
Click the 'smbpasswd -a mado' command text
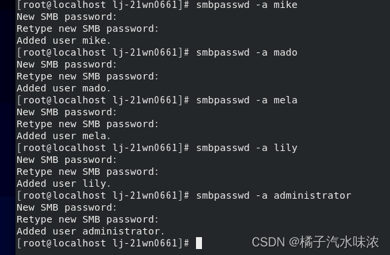coord(246,52)
